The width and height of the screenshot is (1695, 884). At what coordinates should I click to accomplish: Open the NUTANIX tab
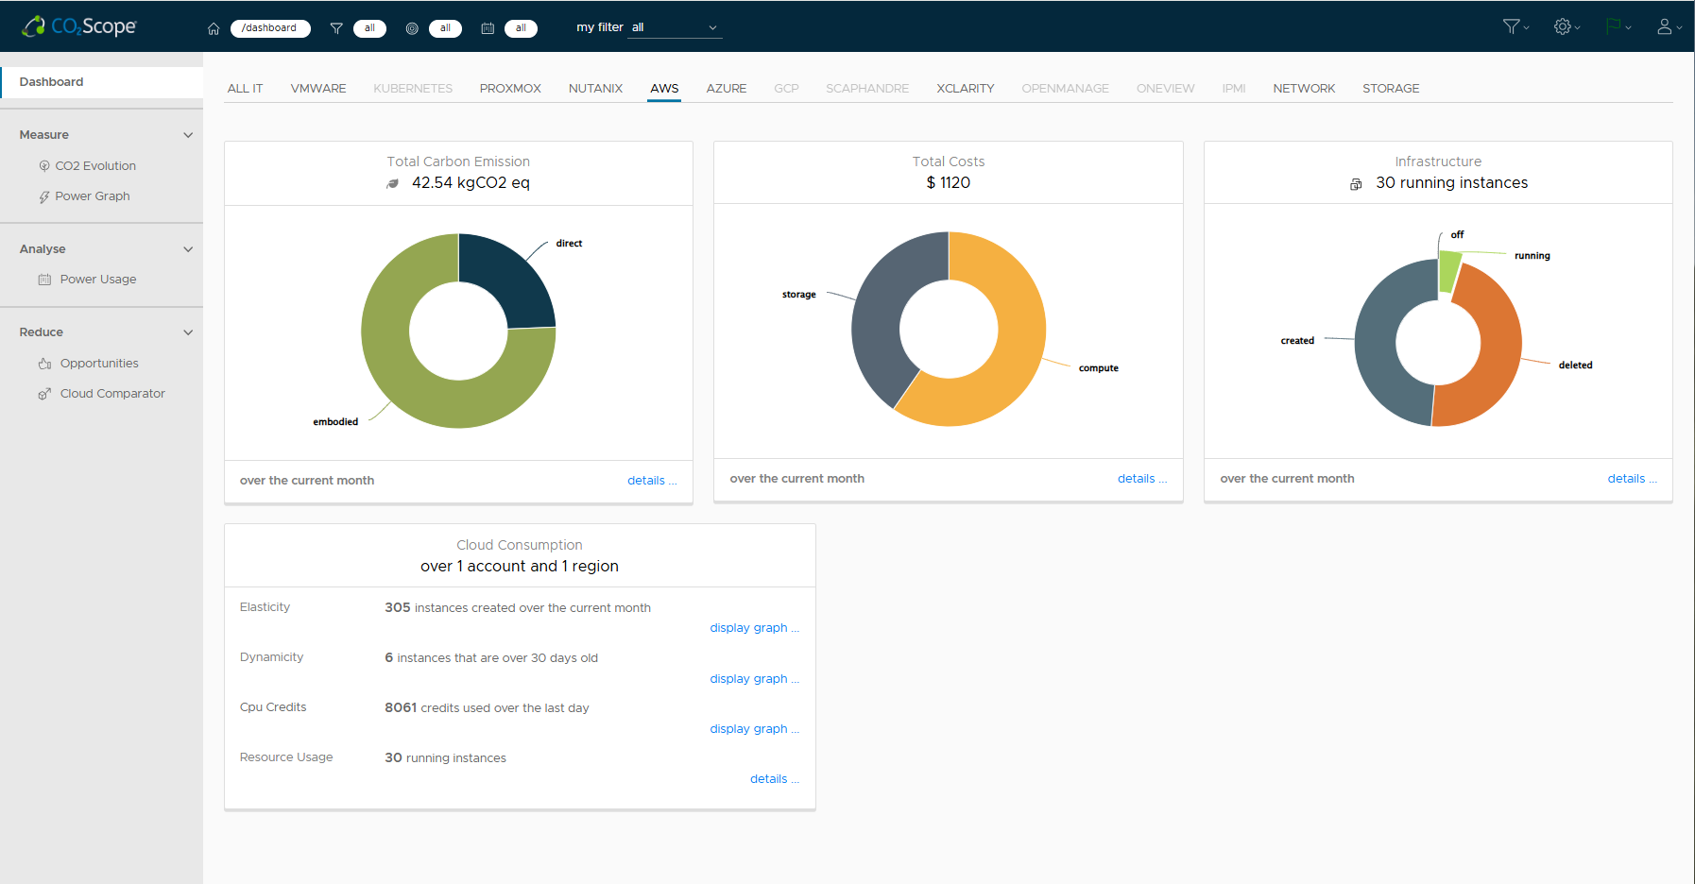click(595, 89)
